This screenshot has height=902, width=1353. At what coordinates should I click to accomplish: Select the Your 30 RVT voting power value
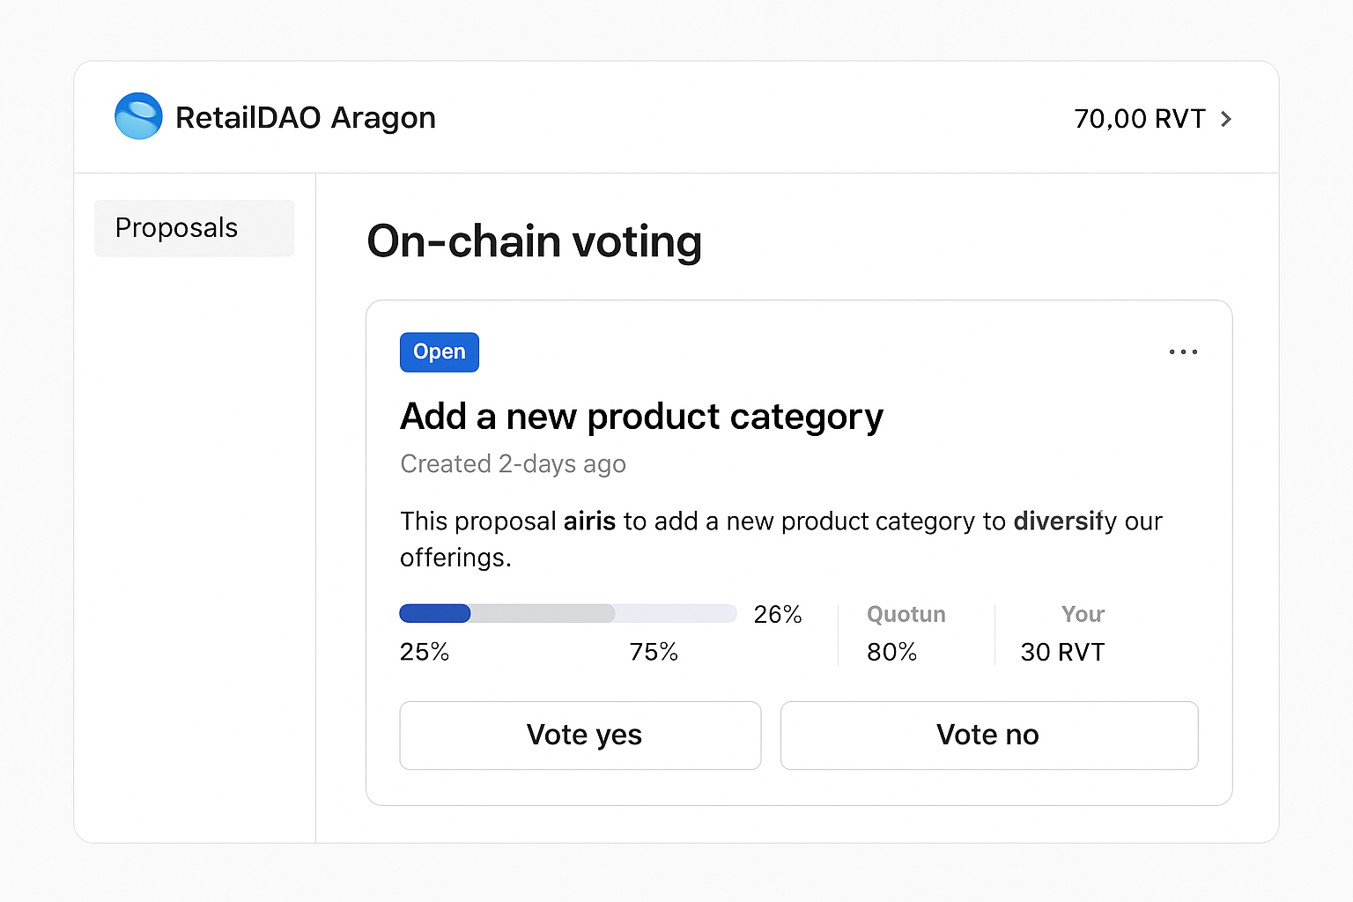point(1062,652)
